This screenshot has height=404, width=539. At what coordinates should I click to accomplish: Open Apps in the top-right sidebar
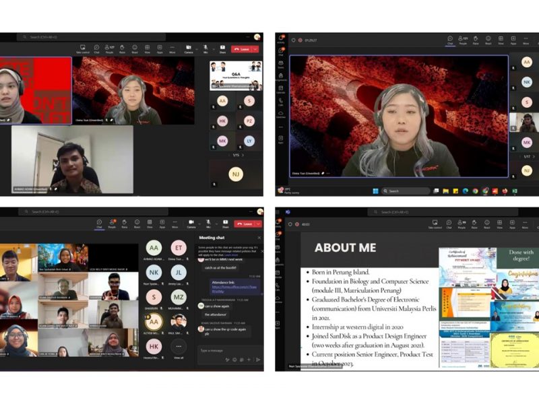[281, 139]
